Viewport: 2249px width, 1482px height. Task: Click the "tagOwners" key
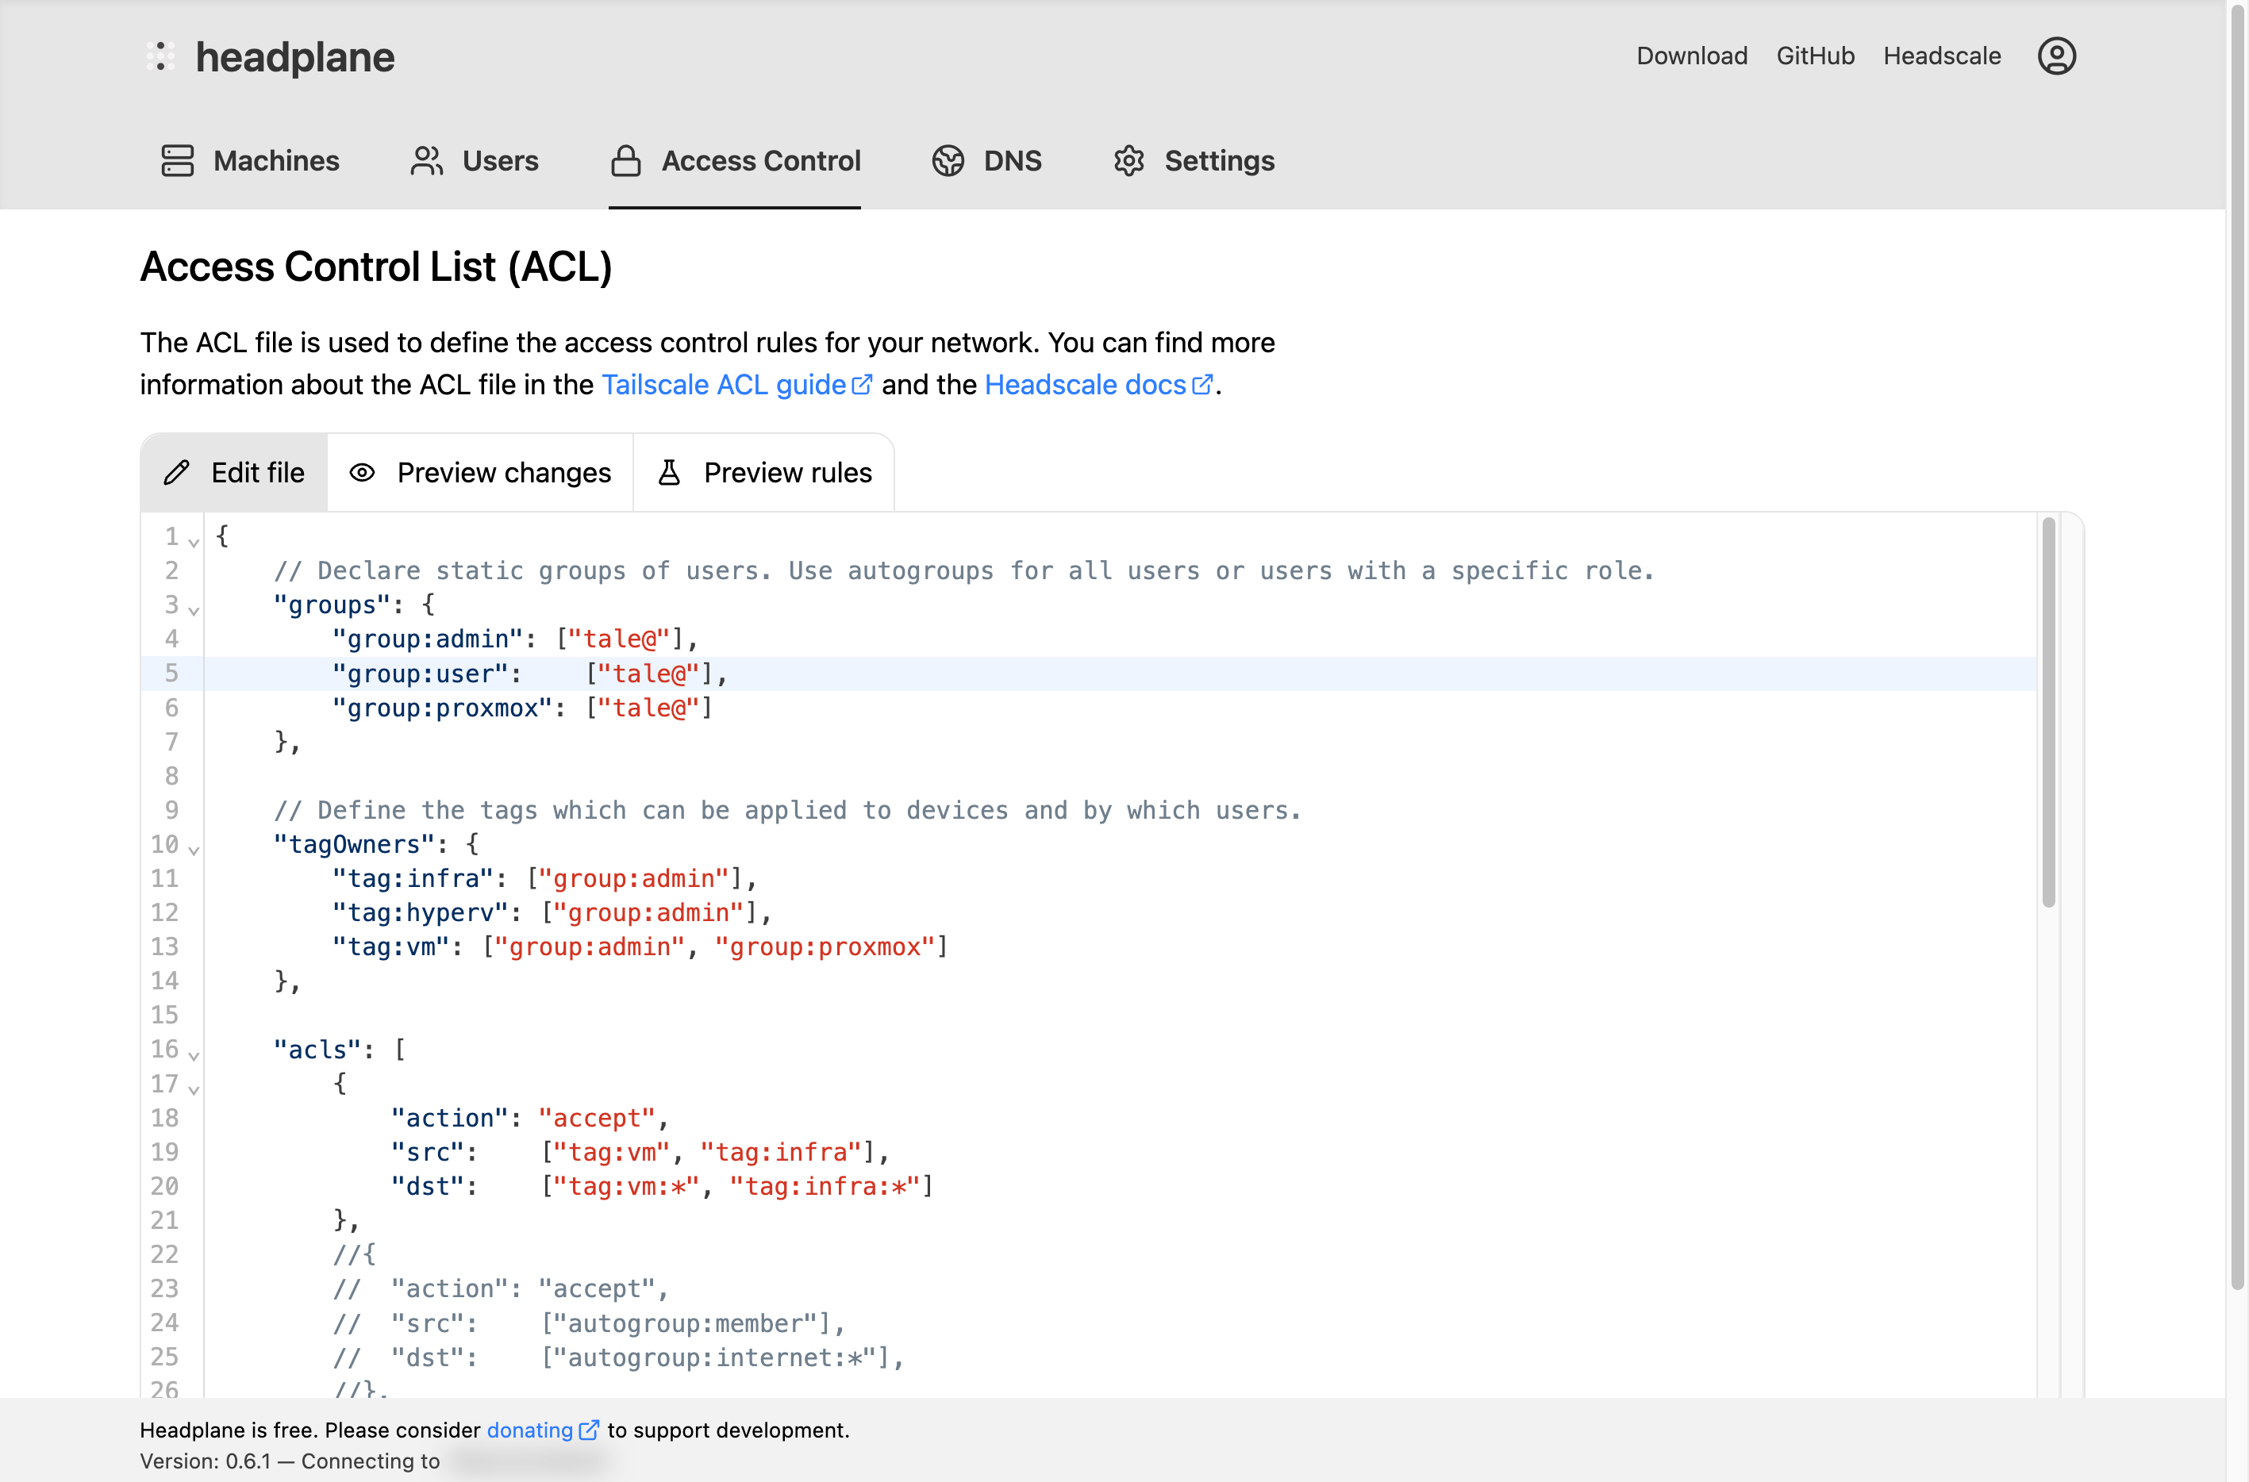click(354, 844)
